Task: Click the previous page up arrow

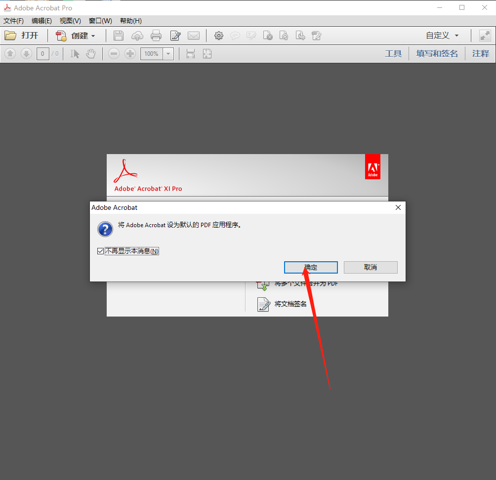Action: [x=10, y=54]
